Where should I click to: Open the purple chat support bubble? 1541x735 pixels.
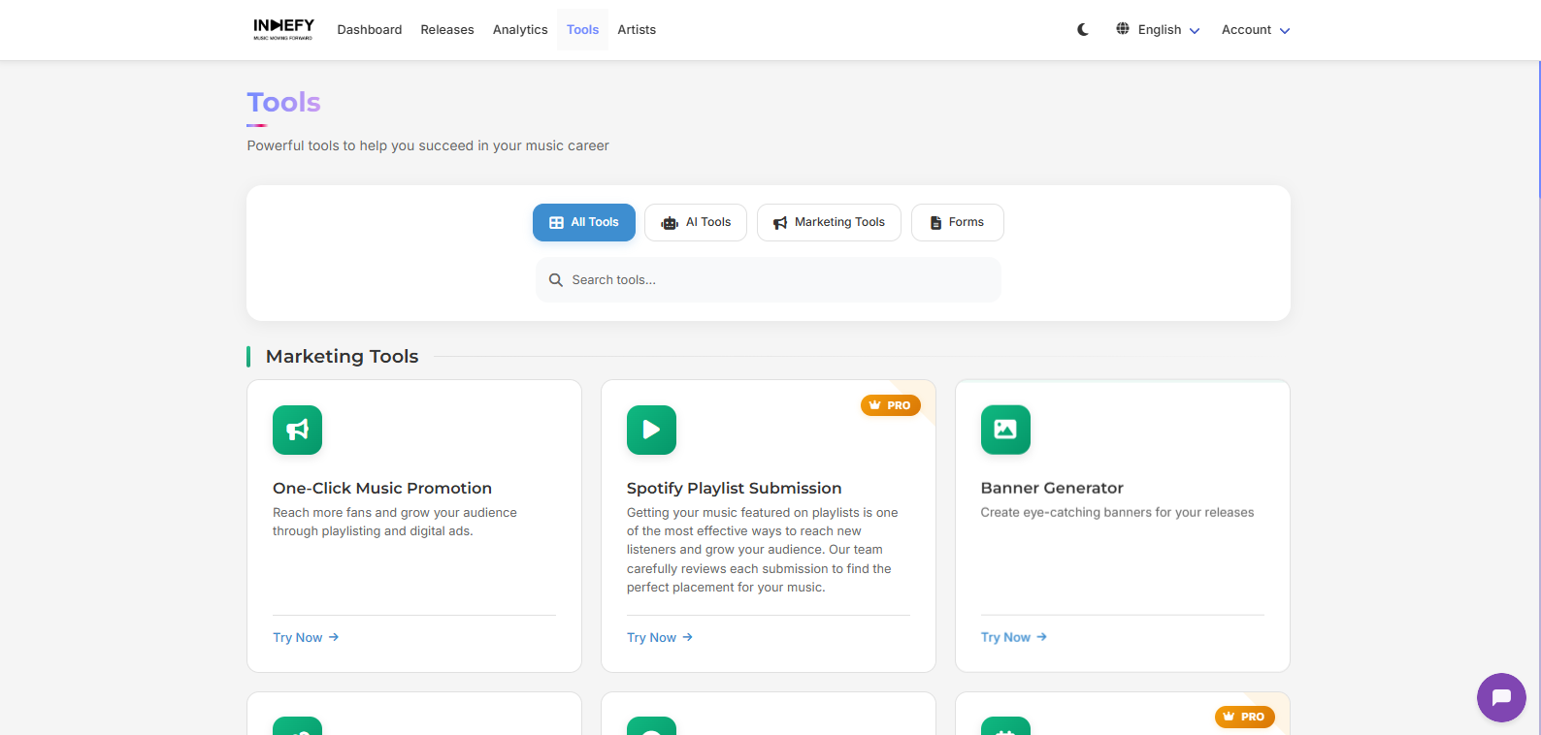1501,697
